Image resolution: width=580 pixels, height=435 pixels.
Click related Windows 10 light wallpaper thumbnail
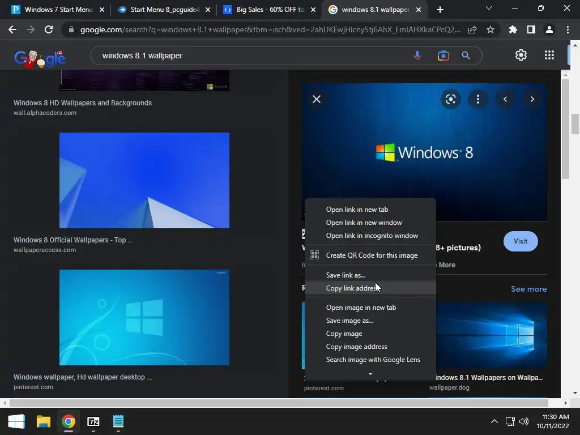point(492,335)
